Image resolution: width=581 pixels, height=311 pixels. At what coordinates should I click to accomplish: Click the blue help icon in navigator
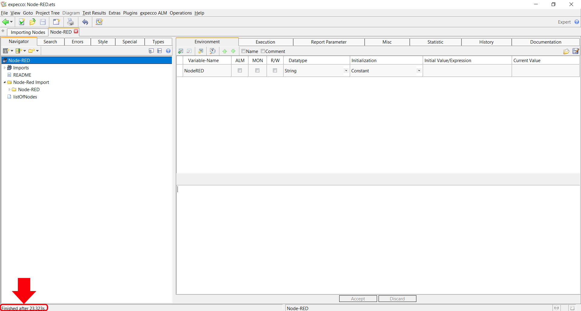(x=168, y=51)
